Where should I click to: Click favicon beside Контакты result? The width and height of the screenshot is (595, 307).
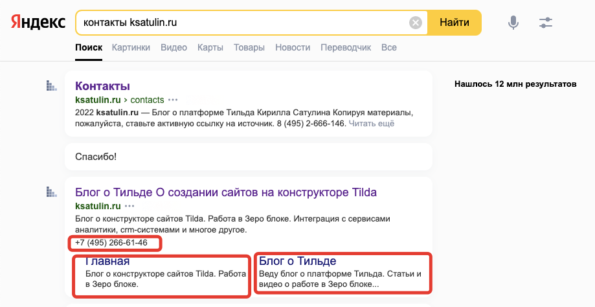pos(52,85)
